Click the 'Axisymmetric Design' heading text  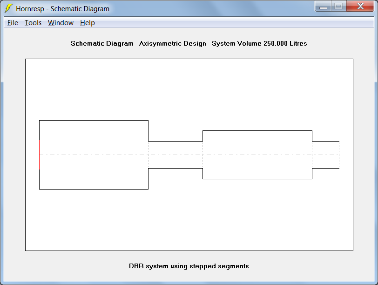[173, 44]
